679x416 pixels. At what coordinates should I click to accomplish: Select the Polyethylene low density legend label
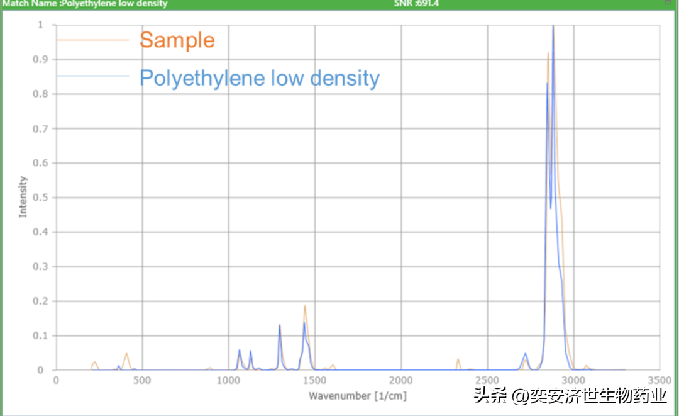tap(259, 78)
